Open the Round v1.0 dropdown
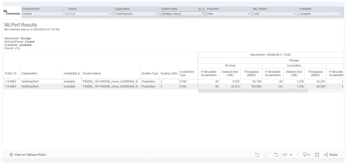Image resolution: width=347 pixels, height=164 pixels. 91,14
